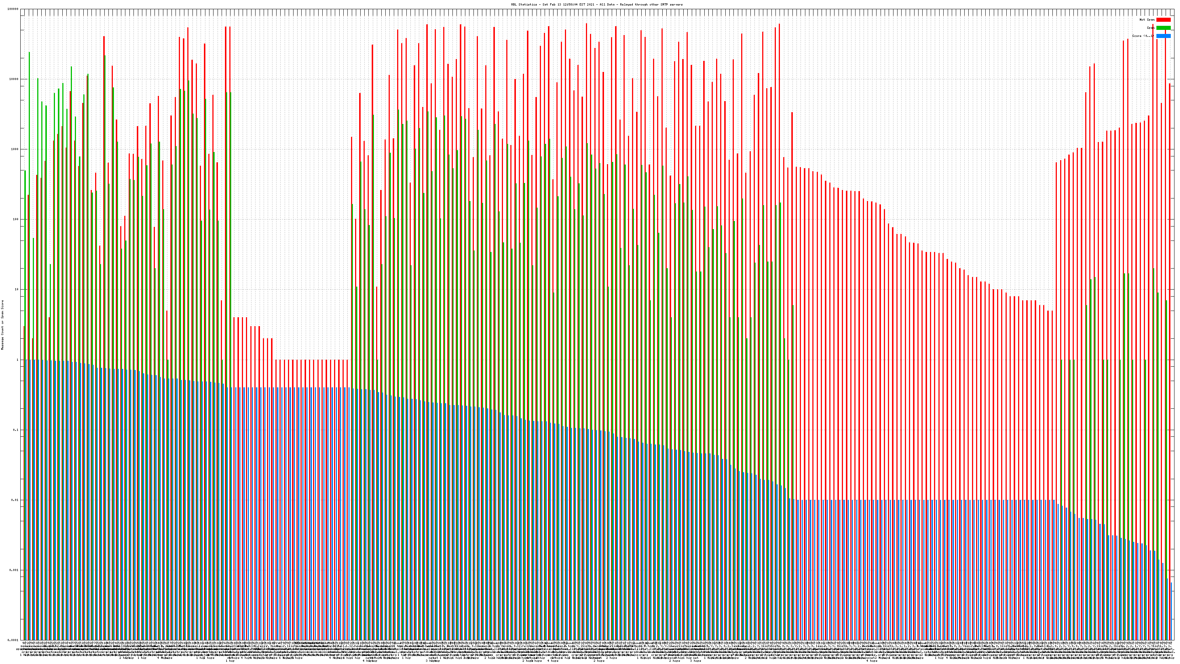This screenshot has height=664, width=1180.
Task: Click the 1 y-axis tick label
Action: click(17, 360)
